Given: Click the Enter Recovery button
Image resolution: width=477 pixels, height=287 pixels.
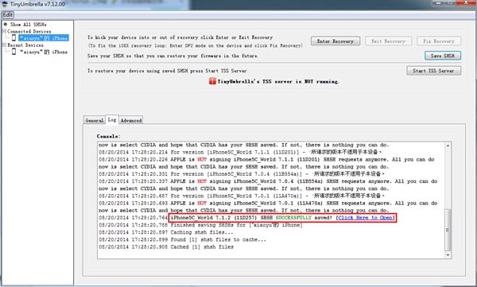Looking at the screenshot, I should point(335,41).
